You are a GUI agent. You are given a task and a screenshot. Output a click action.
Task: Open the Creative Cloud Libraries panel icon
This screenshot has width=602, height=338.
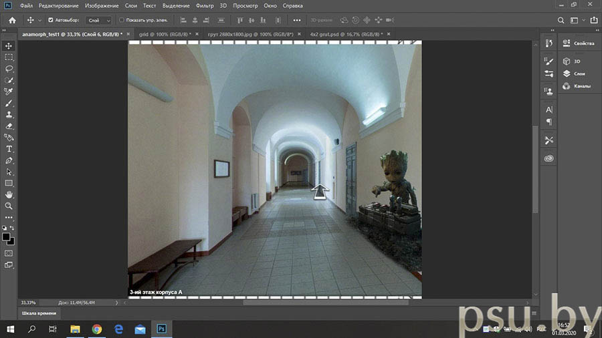coord(548,158)
